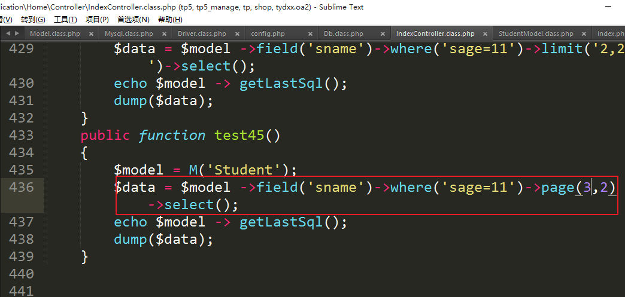
Task: Open the 转到(G) menu
Action: (33, 20)
